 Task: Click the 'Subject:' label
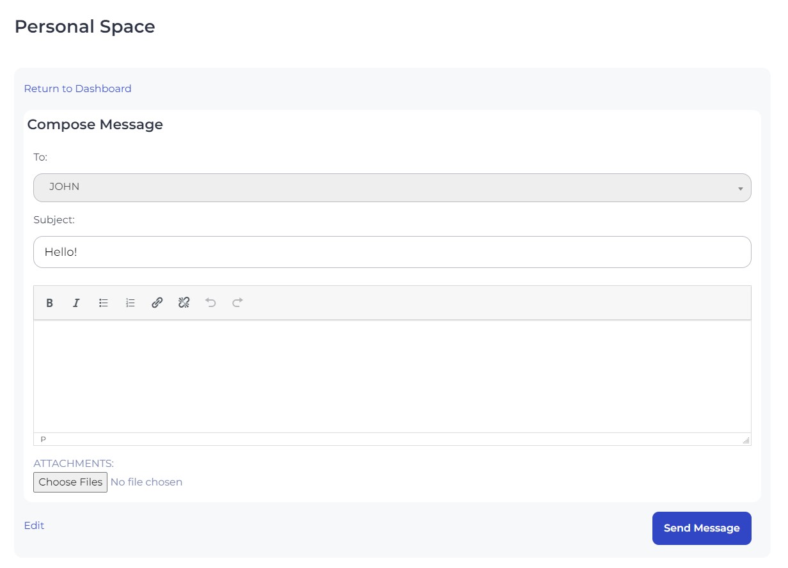tap(54, 220)
